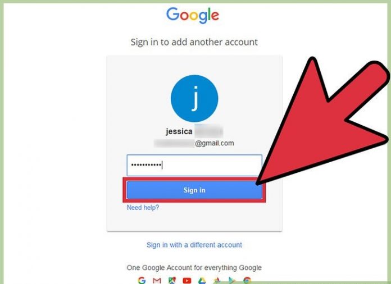The image size is (391, 284).
Task: Click the blurred email username portion
Action: tap(174, 143)
